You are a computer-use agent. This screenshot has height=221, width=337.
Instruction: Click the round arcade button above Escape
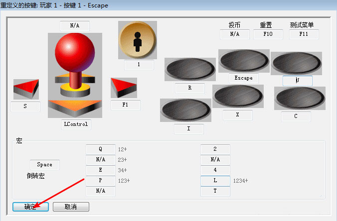[244, 61]
